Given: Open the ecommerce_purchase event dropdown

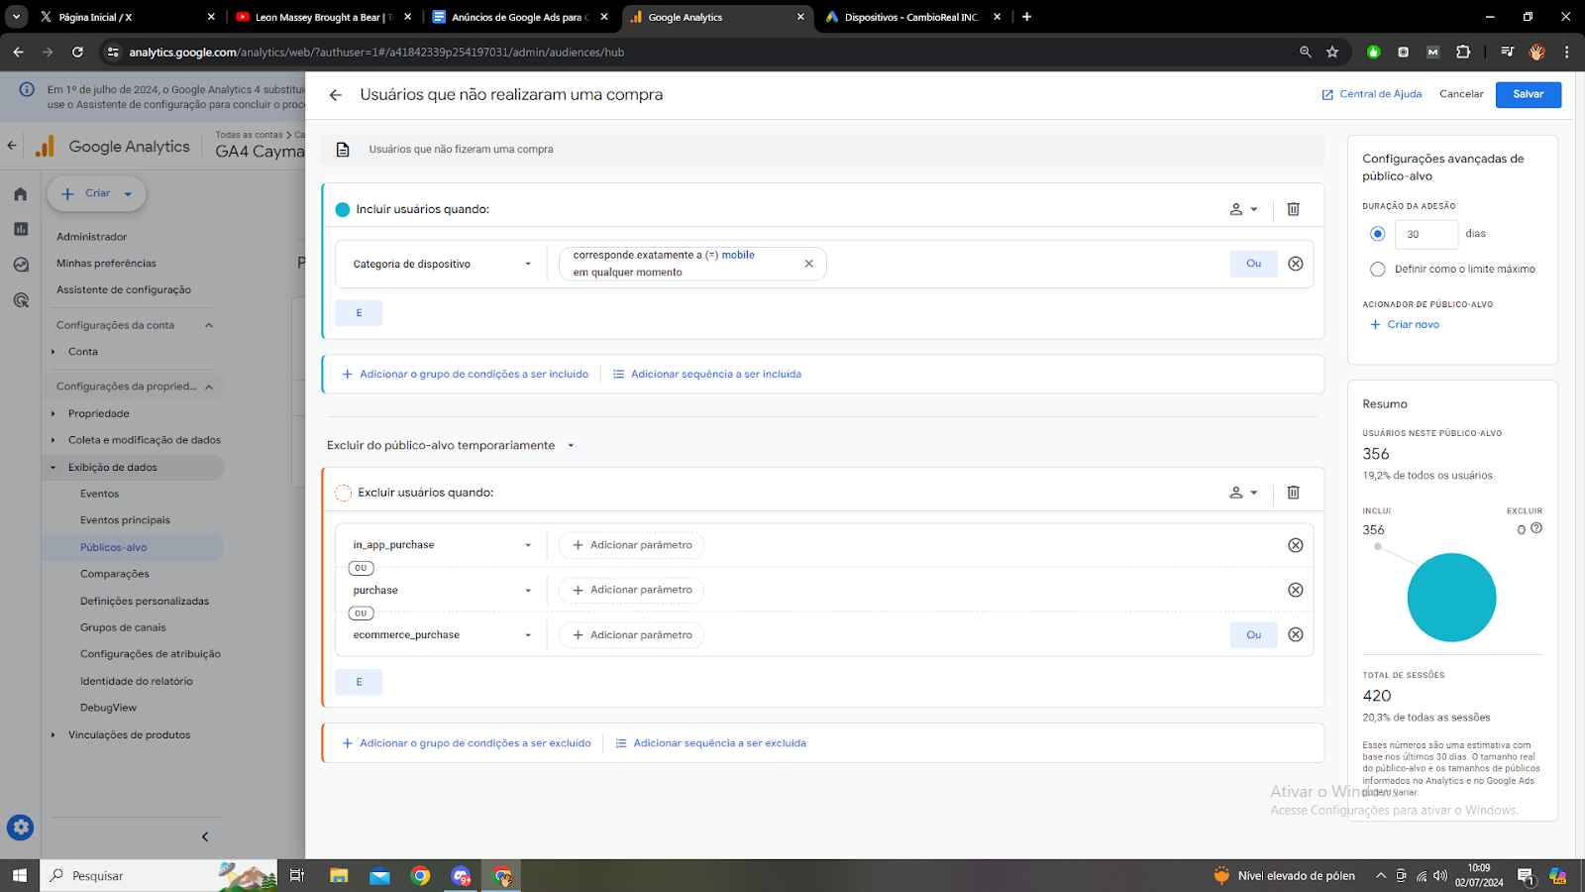Looking at the screenshot, I should tap(442, 634).
